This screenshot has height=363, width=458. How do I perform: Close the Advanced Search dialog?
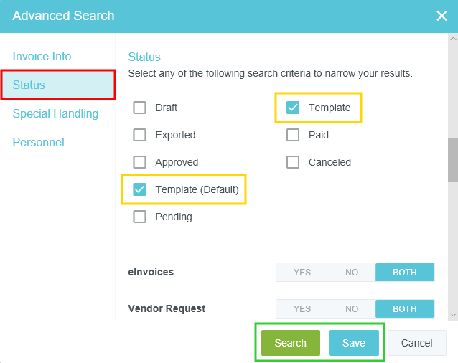441,16
